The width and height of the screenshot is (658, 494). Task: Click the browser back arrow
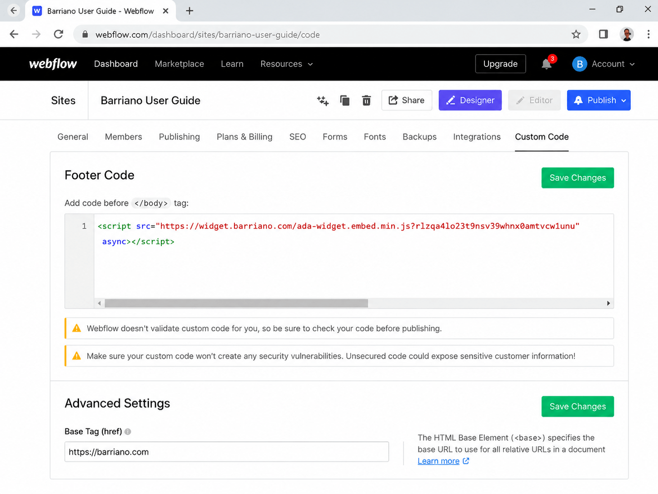click(14, 34)
